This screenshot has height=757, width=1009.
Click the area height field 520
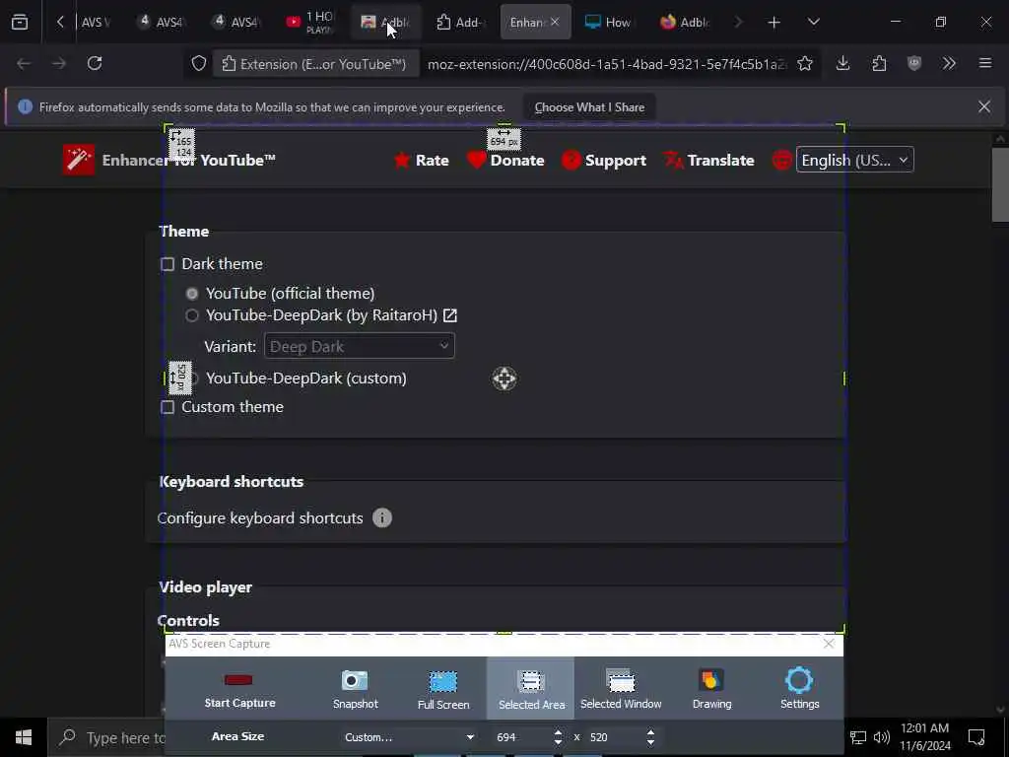[x=614, y=737]
